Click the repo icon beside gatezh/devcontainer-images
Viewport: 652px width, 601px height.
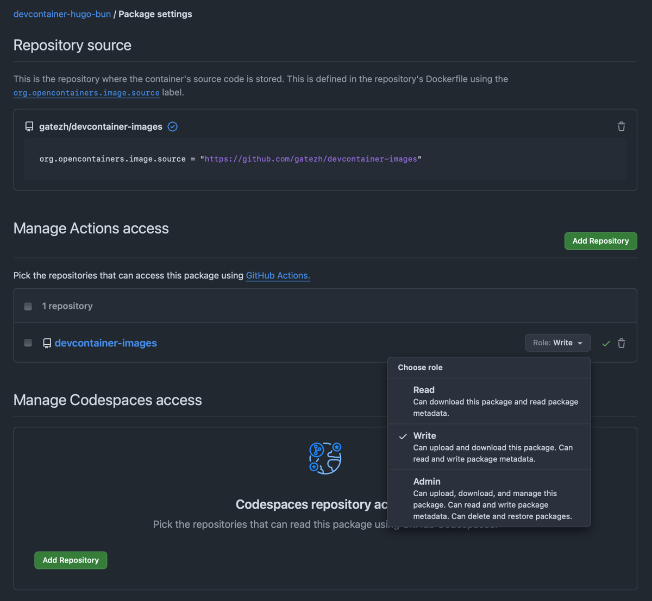[29, 126]
